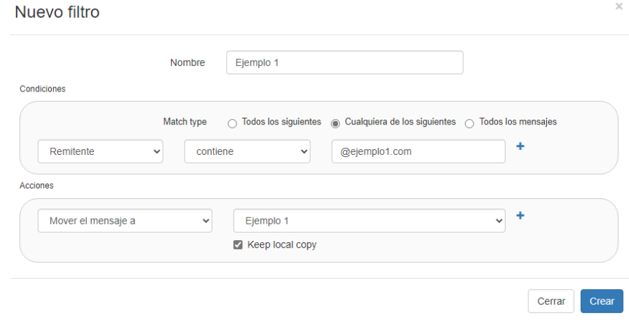The image size is (629, 320).
Task: Click the Cerrar button
Action: coord(551,301)
